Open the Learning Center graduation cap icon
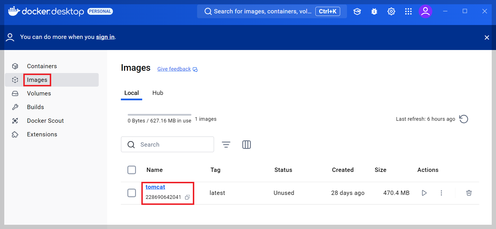The width and height of the screenshot is (496, 229). (357, 11)
